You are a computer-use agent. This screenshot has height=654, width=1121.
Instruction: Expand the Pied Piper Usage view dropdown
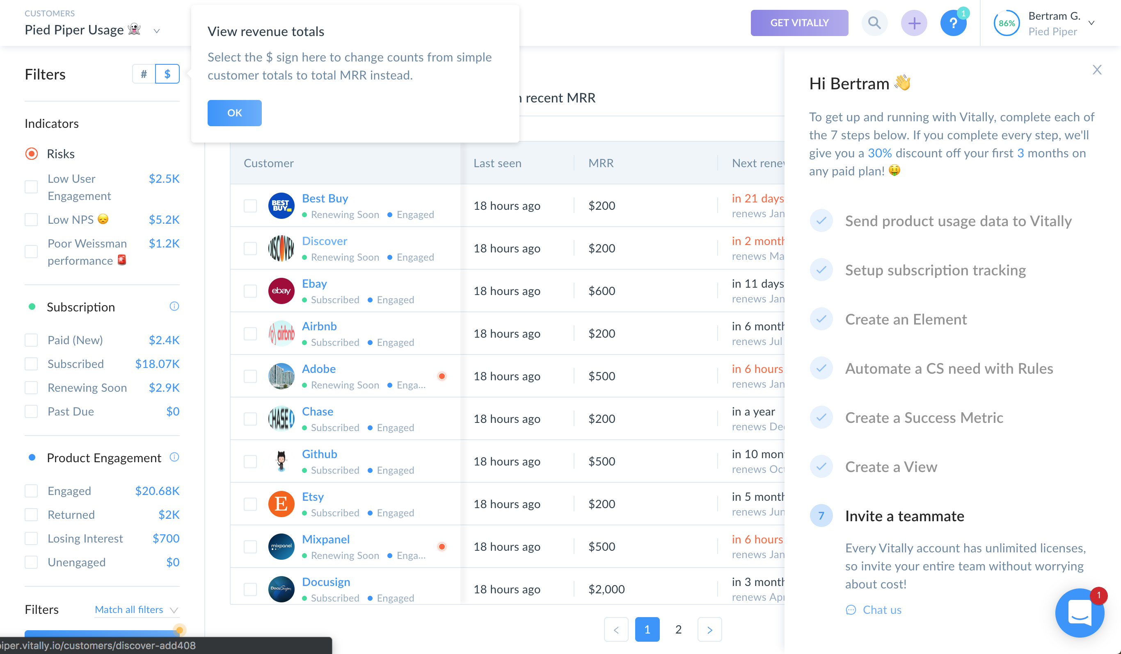click(157, 31)
